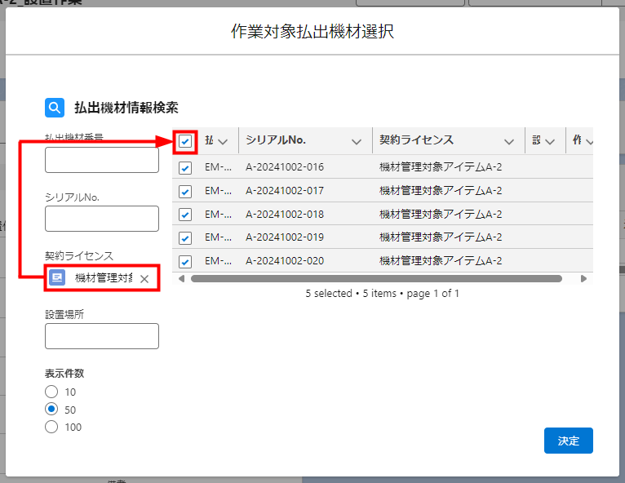Expand first column header chevron
Image resolution: width=625 pixels, height=483 pixels.
coord(223,142)
